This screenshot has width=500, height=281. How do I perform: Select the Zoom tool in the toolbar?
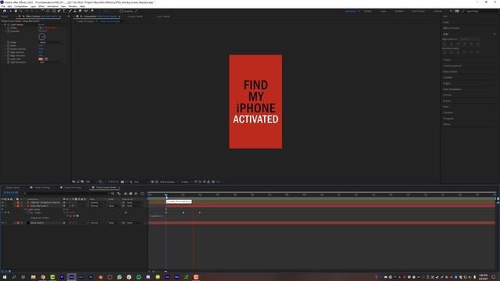coord(21,11)
